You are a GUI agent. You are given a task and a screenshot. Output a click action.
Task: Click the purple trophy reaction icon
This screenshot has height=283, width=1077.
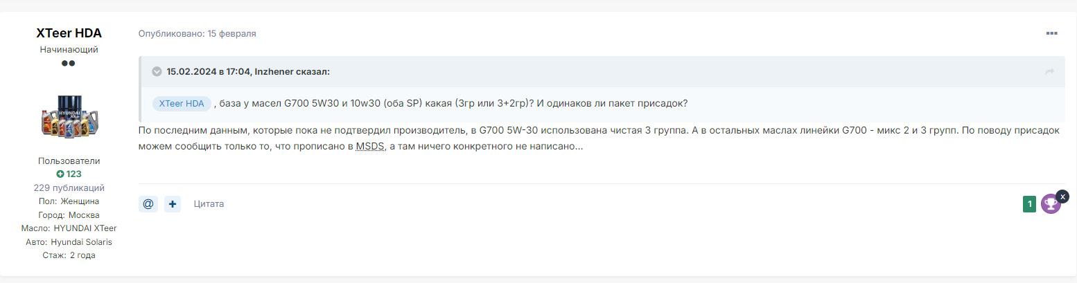coord(1051,203)
